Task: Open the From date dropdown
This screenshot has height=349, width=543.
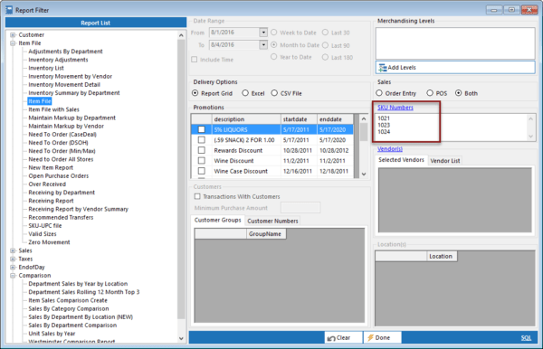Action: coord(263,33)
